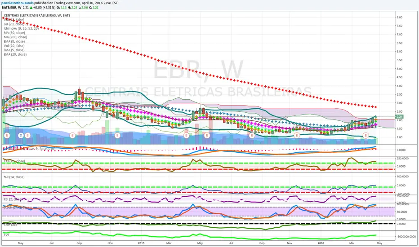The width and height of the screenshot is (419, 247).
Task: Click the 3.00 price axis label
Action: pos(400,103)
